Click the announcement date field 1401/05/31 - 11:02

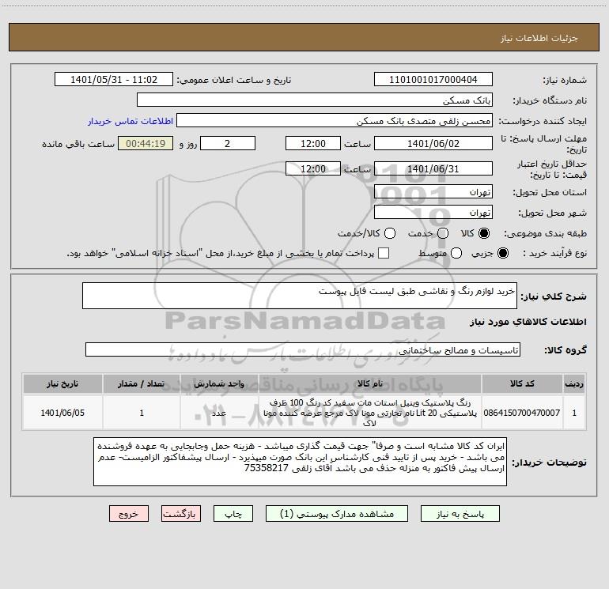113,79
